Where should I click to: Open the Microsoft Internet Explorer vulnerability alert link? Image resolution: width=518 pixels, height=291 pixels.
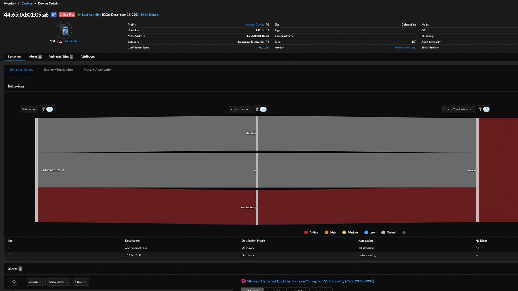(x=310, y=281)
